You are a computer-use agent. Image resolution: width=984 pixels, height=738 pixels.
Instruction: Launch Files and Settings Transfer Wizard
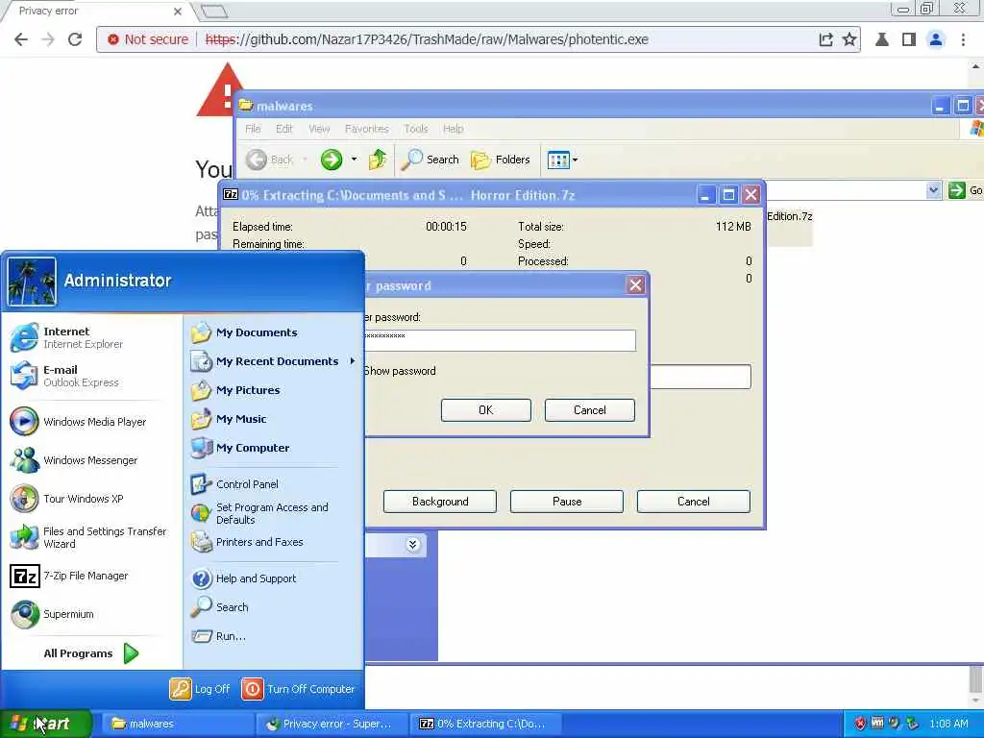coord(88,537)
